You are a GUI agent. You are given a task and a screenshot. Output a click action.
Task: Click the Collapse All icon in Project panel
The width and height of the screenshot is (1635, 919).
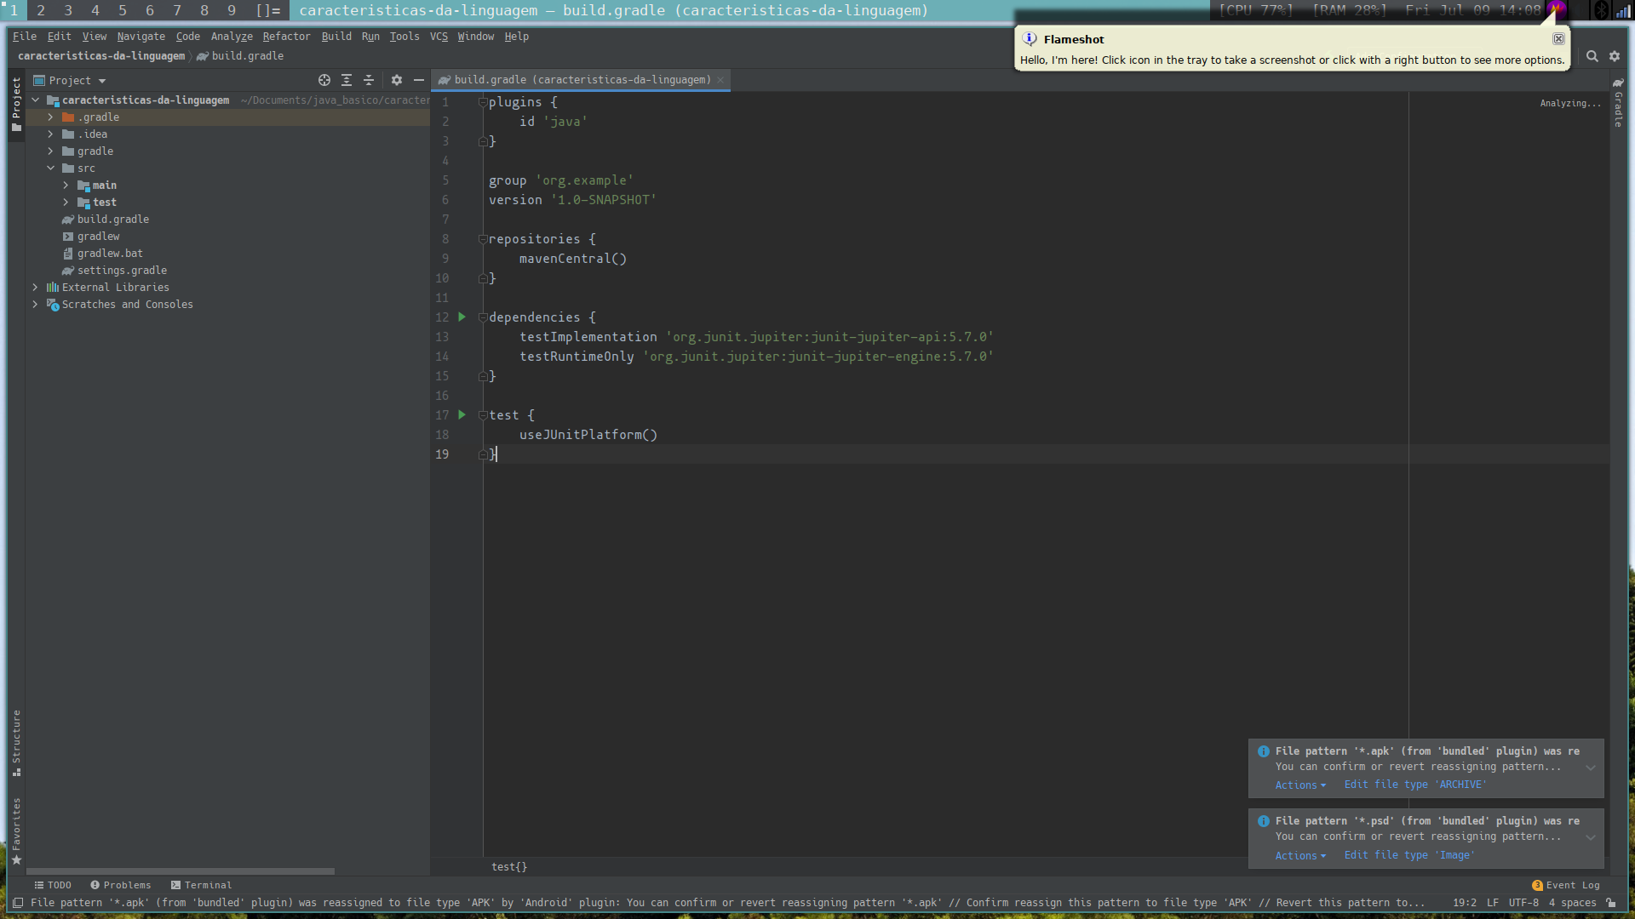tap(369, 80)
